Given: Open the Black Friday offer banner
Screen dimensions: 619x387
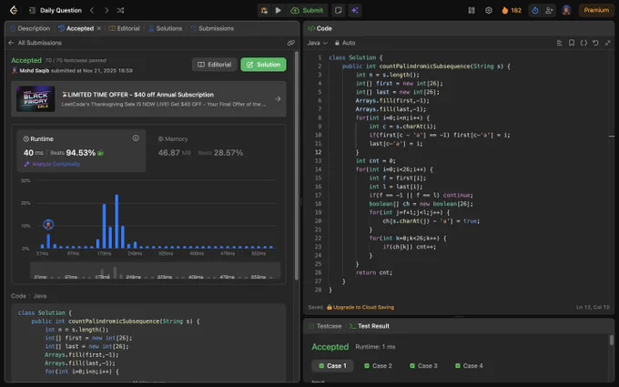Looking at the screenshot, I should [x=148, y=98].
